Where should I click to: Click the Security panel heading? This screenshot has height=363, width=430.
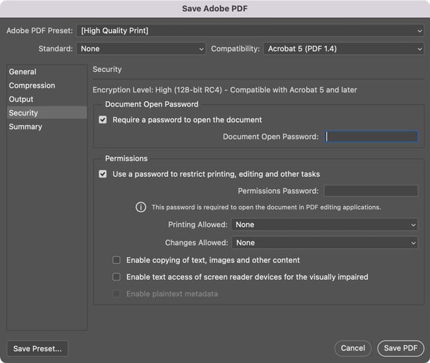(x=107, y=69)
